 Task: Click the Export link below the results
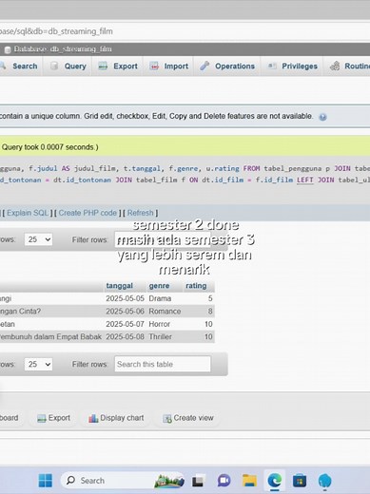(53, 418)
